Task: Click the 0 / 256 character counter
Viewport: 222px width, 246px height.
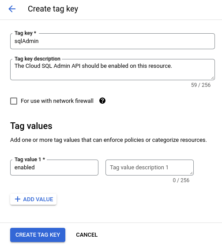Action: point(181,180)
